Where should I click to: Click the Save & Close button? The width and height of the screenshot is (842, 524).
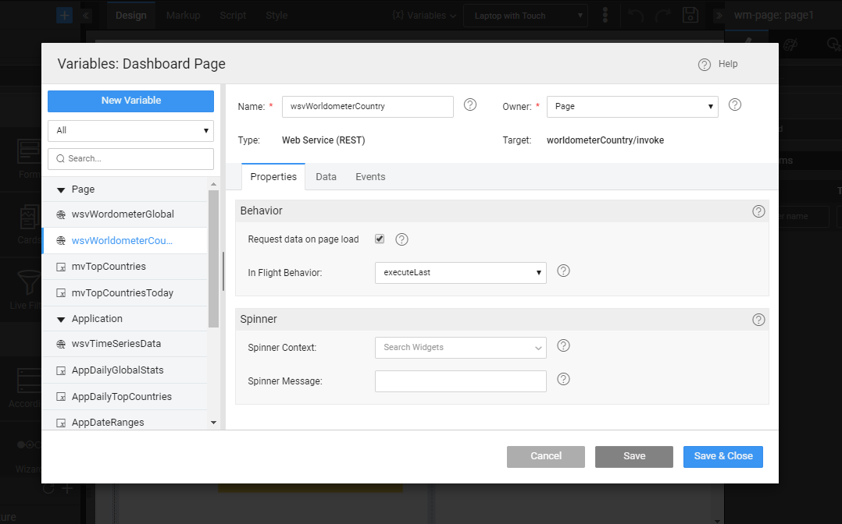pos(722,456)
